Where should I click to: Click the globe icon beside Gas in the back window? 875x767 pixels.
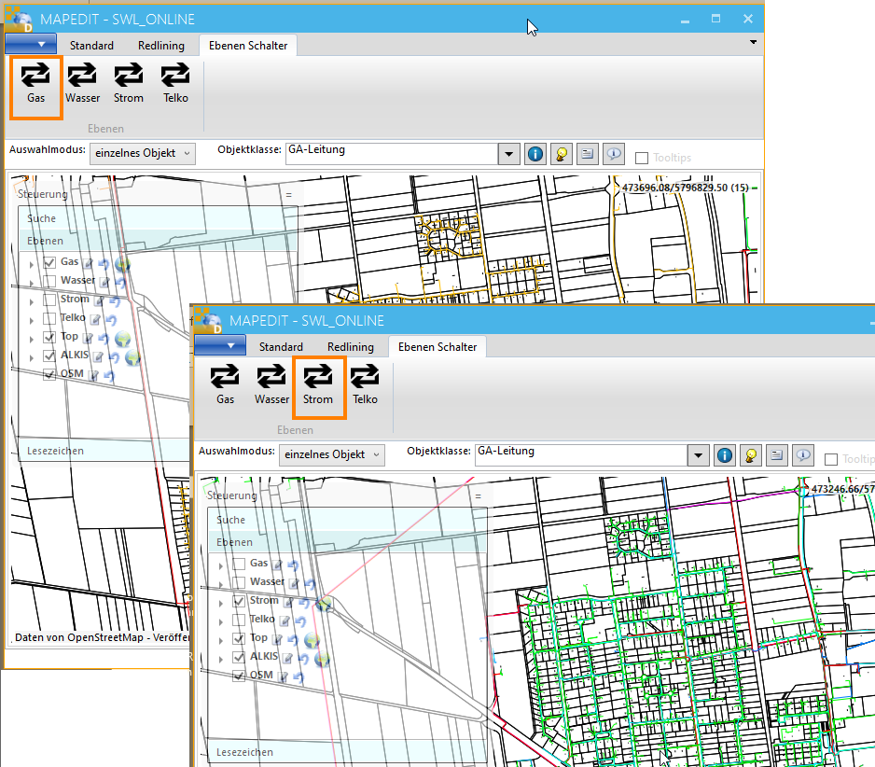pyautogui.click(x=122, y=264)
